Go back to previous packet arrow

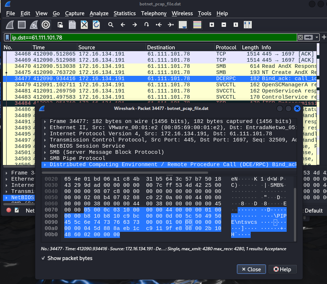123,25
